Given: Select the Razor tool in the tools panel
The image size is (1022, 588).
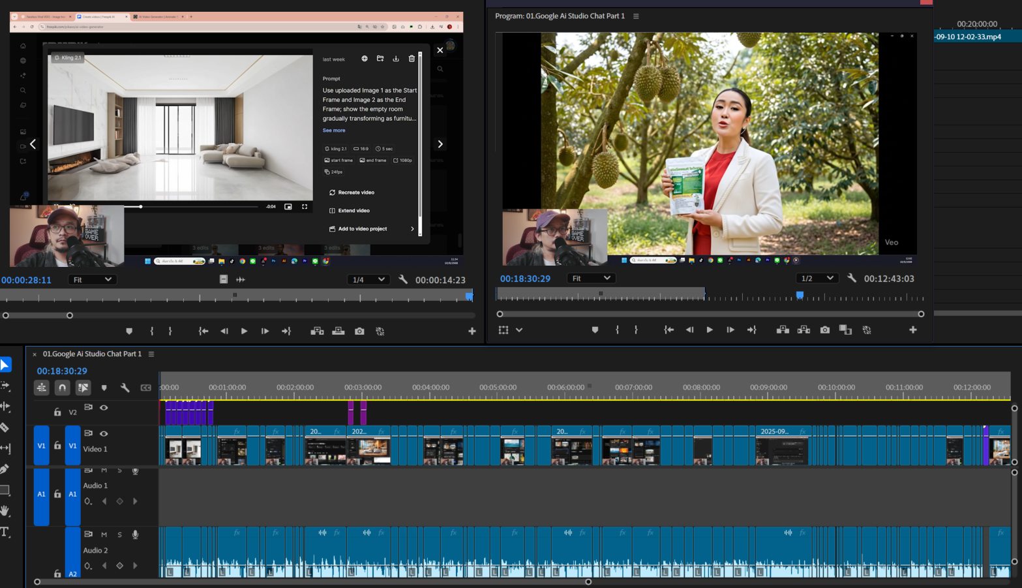Looking at the screenshot, I should point(5,427).
